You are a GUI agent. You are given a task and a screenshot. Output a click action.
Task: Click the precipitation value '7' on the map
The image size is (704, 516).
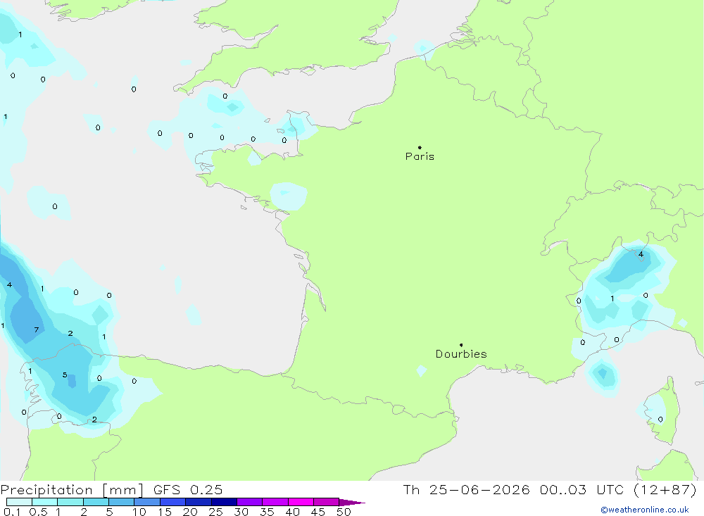tap(37, 329)
